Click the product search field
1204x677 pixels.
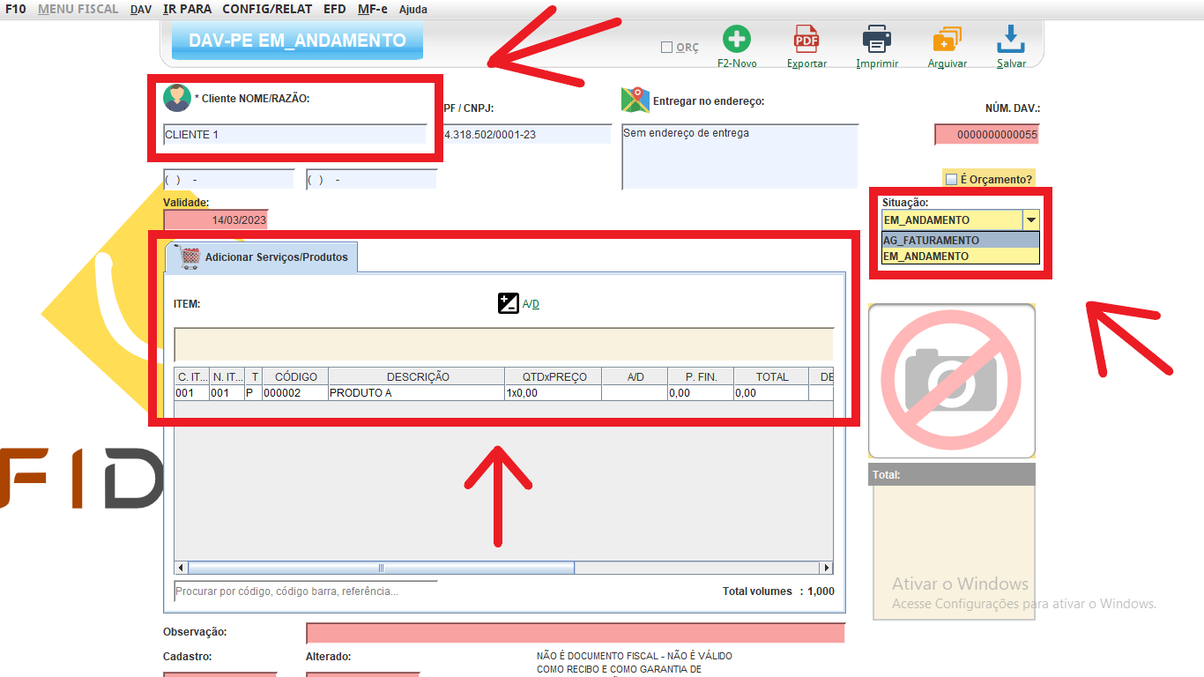pyautogui.click(x=304, y=591)
